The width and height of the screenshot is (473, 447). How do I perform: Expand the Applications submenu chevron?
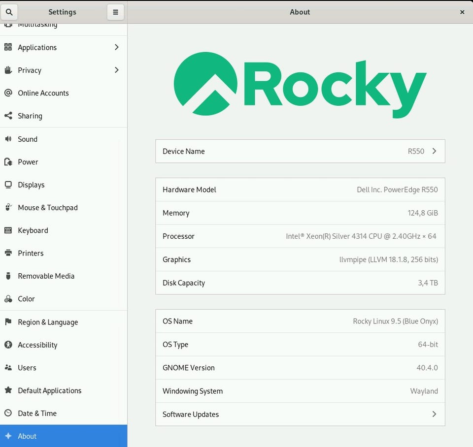coord(117,47)
